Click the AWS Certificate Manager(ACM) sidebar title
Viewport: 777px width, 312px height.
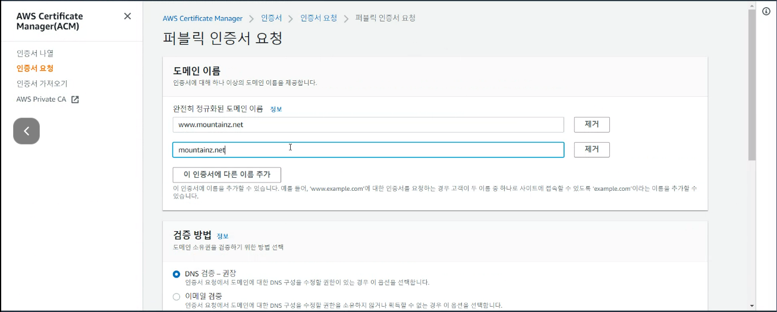pos(50,21)
